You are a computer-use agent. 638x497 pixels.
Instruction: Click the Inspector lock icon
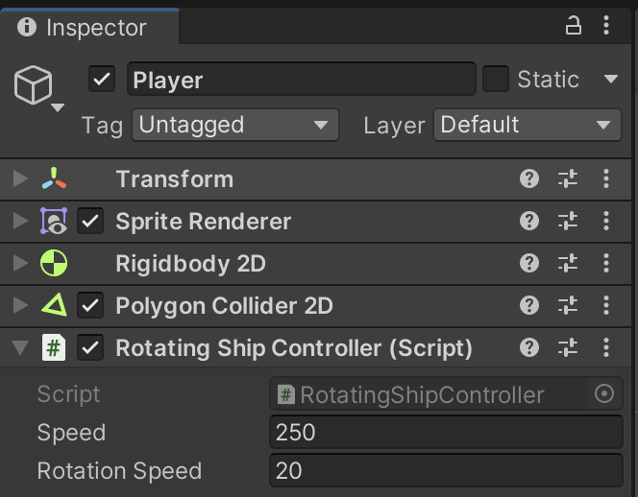pyautogui.click(x=574, y=27)
